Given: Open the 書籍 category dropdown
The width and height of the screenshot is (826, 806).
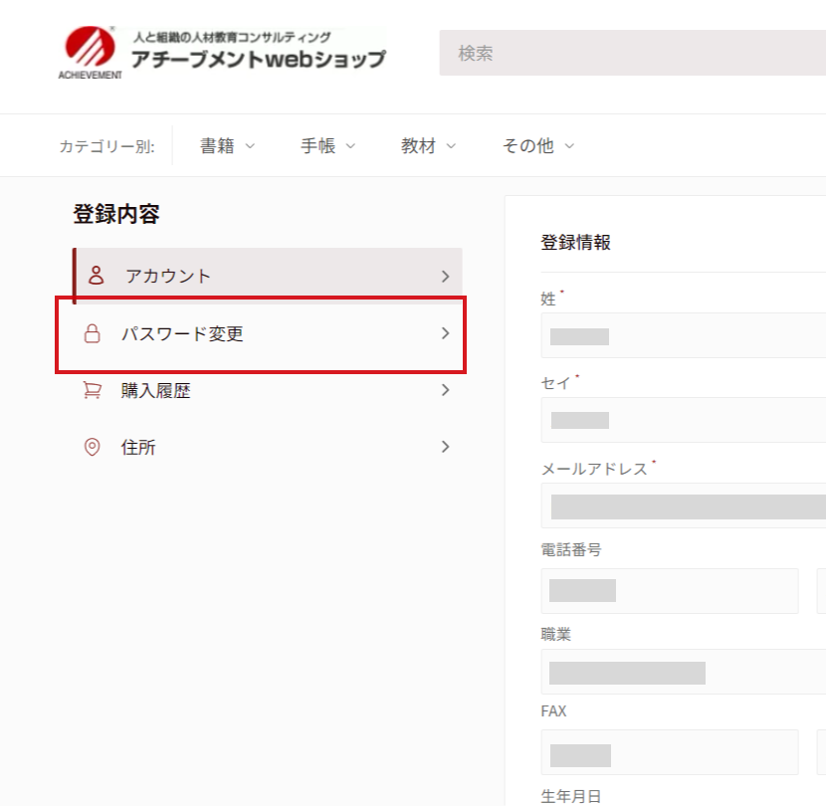Looking at the screenshot, I should [227, 146].
